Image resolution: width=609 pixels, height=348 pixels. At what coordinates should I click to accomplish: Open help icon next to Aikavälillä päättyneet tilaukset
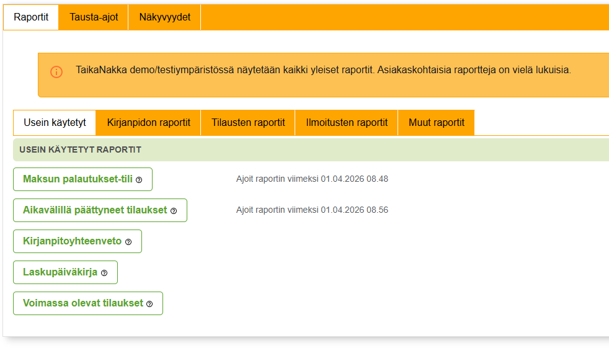[174, 211]
